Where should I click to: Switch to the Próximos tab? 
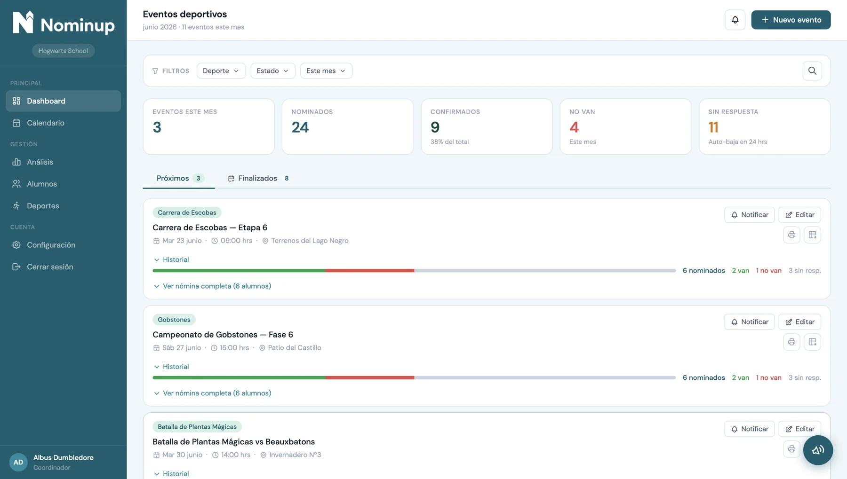point(179,179)
